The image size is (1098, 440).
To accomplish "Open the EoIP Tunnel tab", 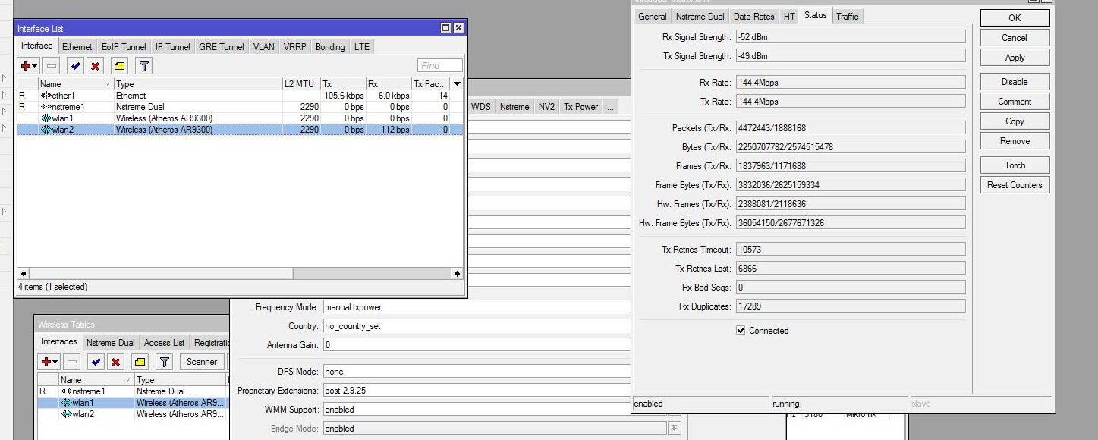I will [124, 47].
